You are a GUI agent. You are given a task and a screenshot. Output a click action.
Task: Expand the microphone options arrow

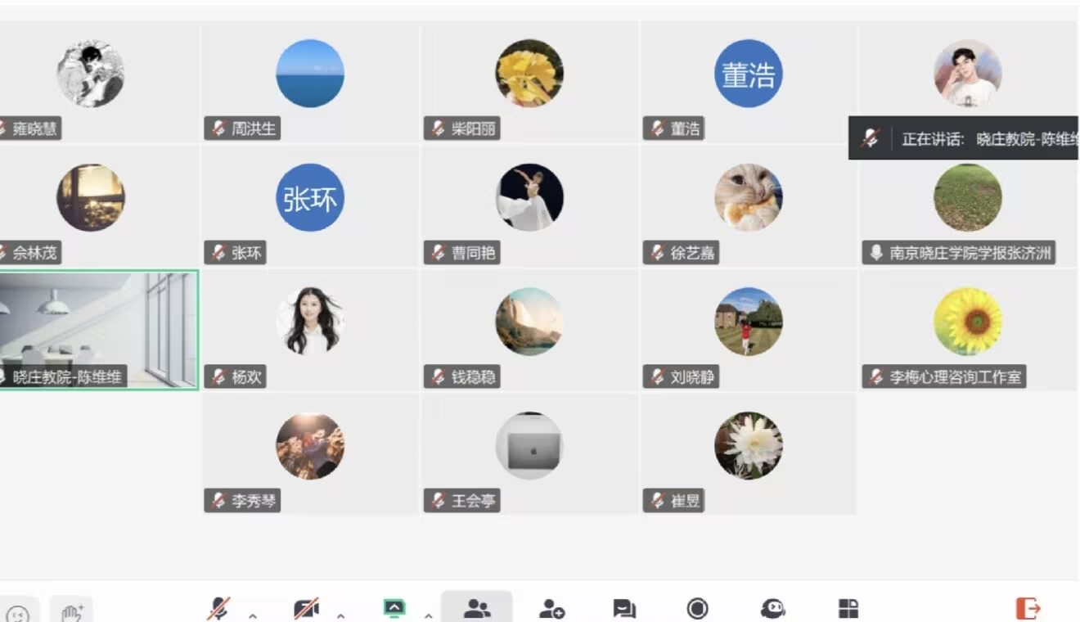[x=253, y=615]
